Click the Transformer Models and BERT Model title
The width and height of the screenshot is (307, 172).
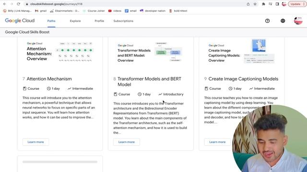pos(149,82)
